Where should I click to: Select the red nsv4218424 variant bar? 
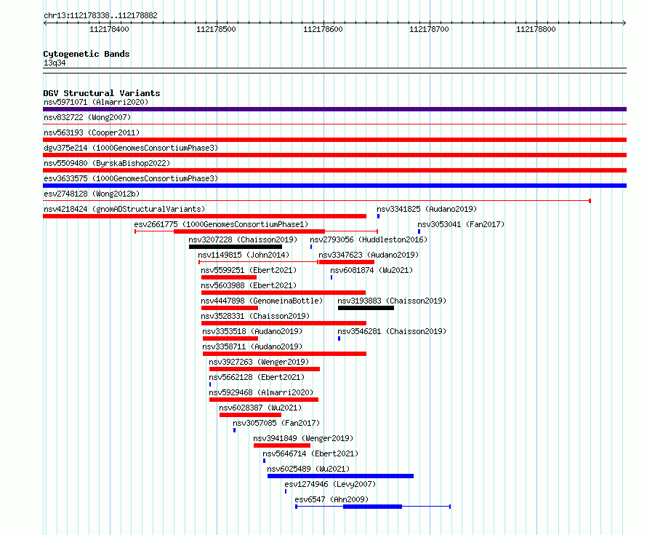tap(205, 216)
